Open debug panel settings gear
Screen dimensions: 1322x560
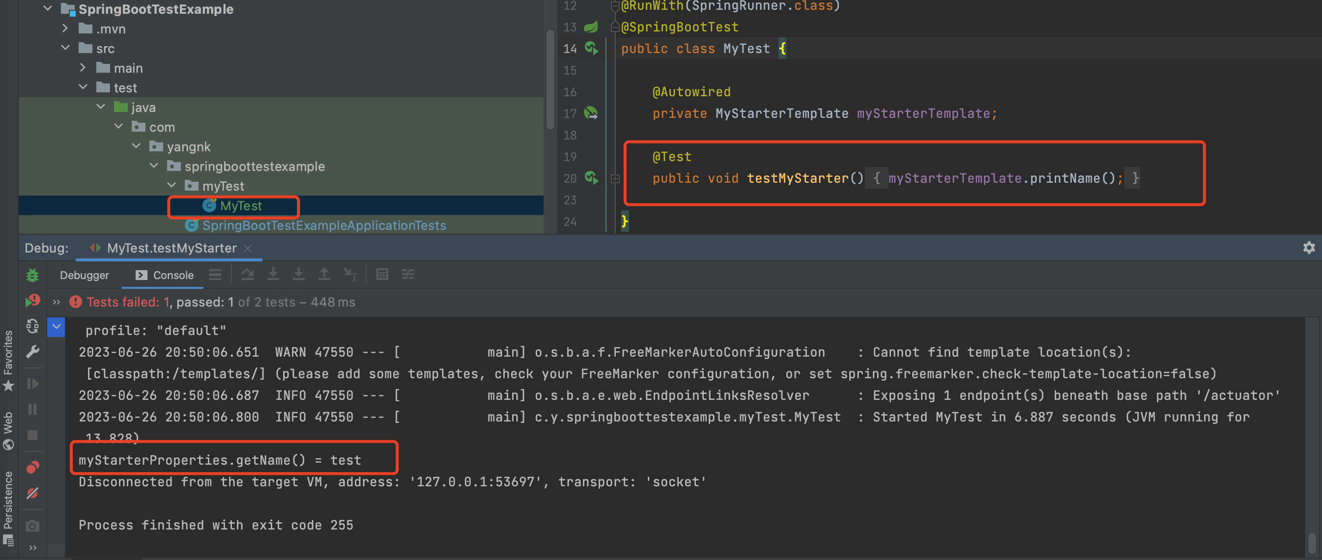click(1309, 248)
